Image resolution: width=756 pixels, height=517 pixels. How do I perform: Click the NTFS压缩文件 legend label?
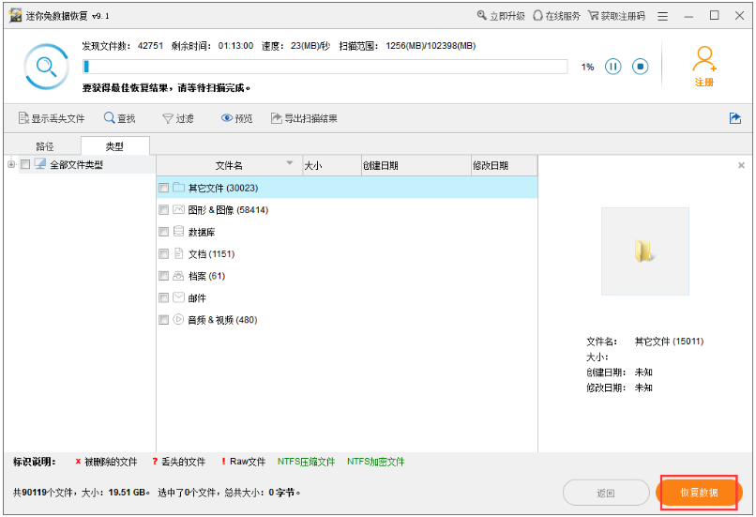click(x=306, y=462)
